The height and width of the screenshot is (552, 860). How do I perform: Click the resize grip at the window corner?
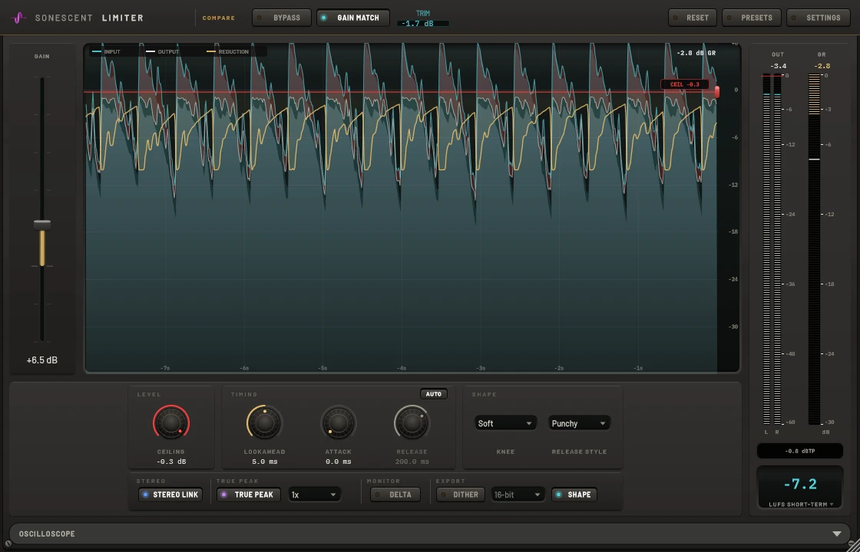click(x=853, y=544)
